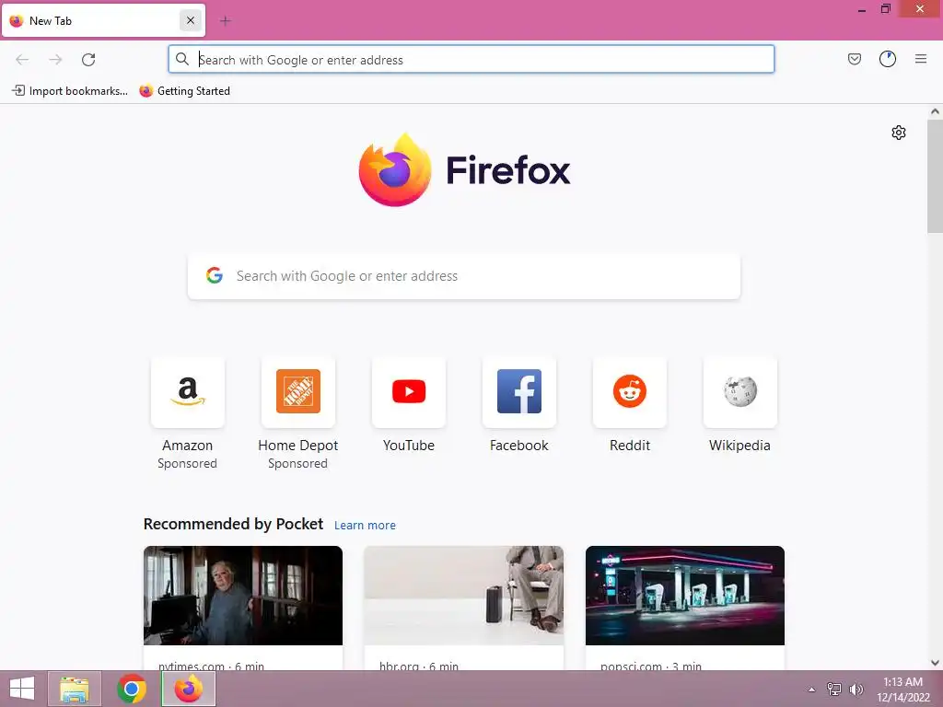
Task: Click the Recommended by Pocket heading
Action: pyautogui.click(x=233, y=524)
